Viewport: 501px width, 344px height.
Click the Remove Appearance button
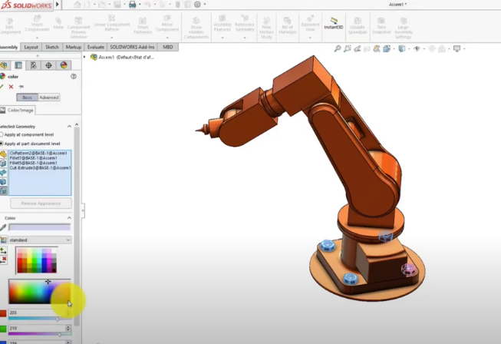point(41,203)
